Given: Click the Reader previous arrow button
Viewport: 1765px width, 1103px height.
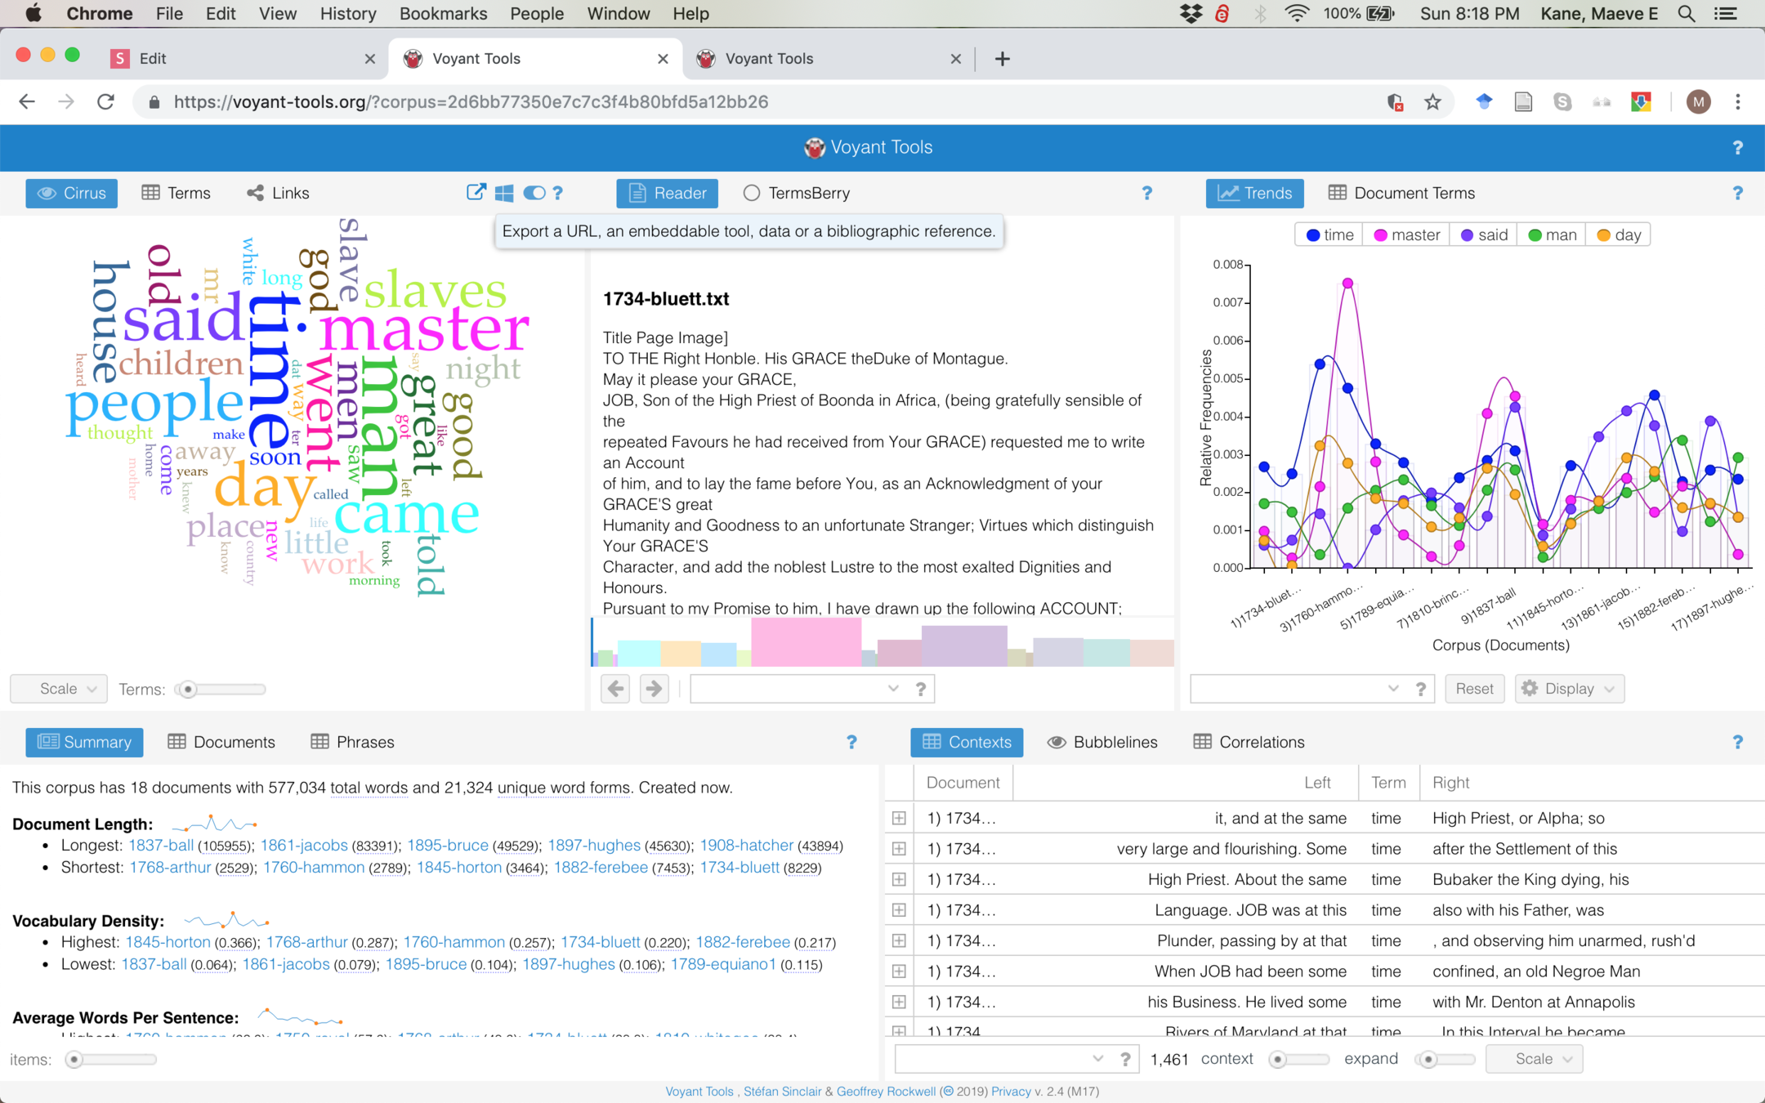Looking at the screenshot, I should 615,689.
